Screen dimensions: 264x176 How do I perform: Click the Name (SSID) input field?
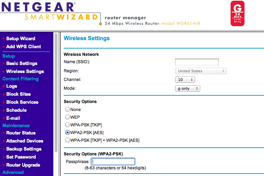tap(197, 62)
